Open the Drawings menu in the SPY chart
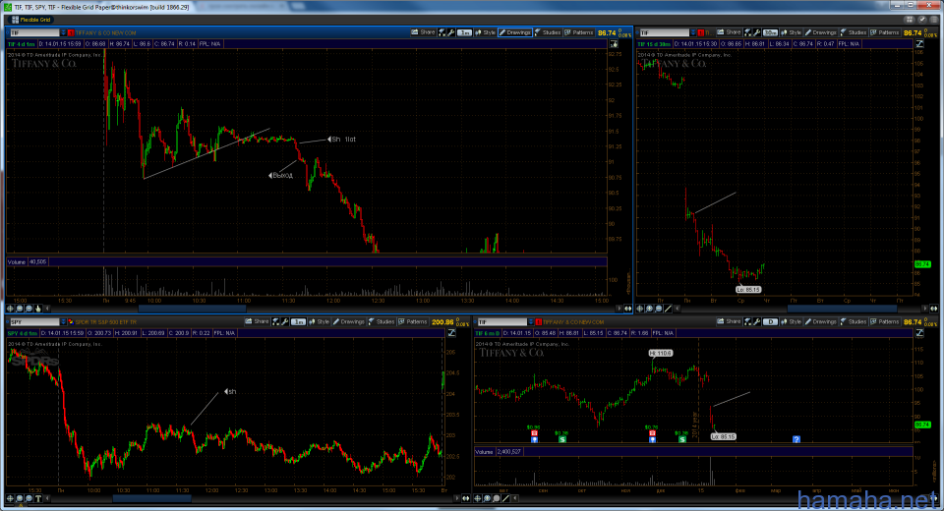 pos(349,322)
